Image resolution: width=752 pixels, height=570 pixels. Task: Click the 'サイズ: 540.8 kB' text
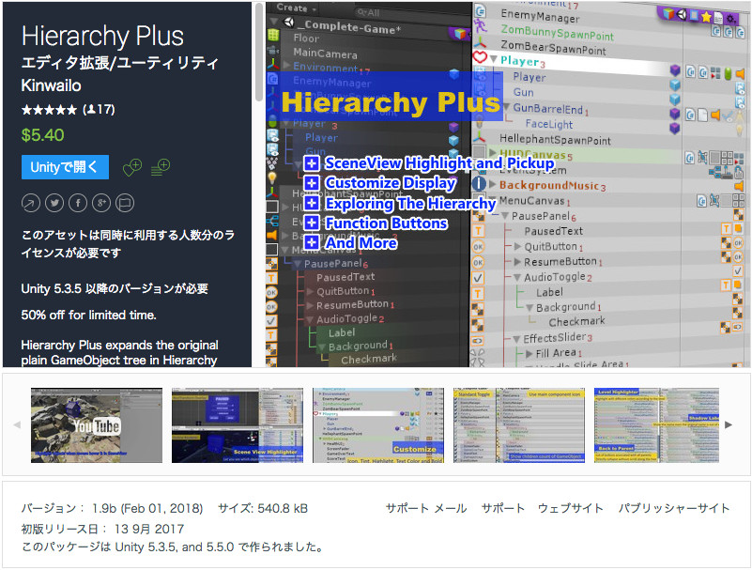coord(263,508)
